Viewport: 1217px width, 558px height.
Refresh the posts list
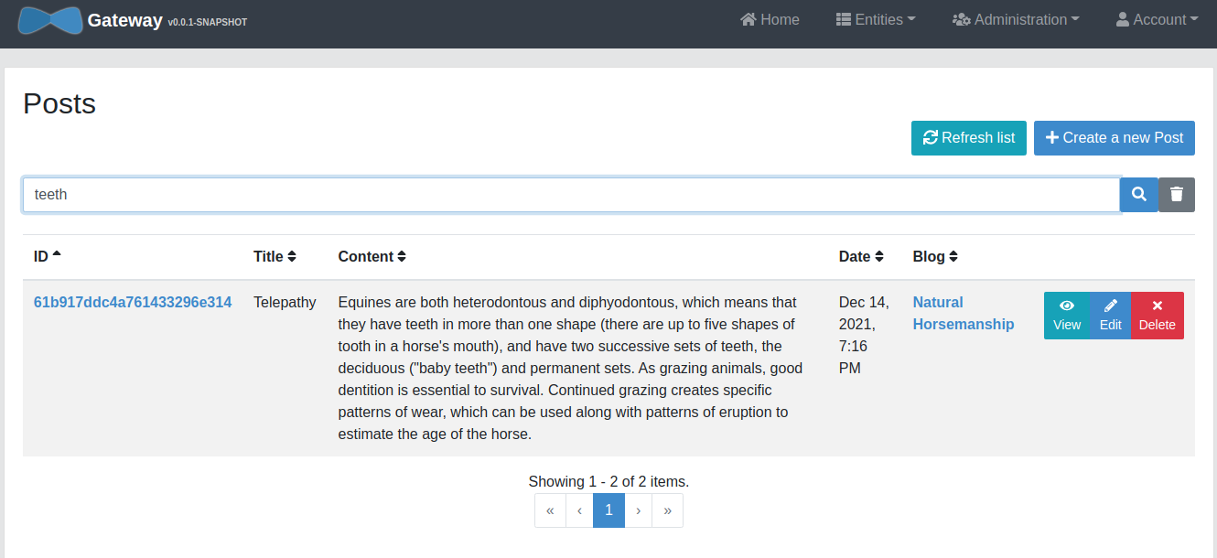pos(968,138)
